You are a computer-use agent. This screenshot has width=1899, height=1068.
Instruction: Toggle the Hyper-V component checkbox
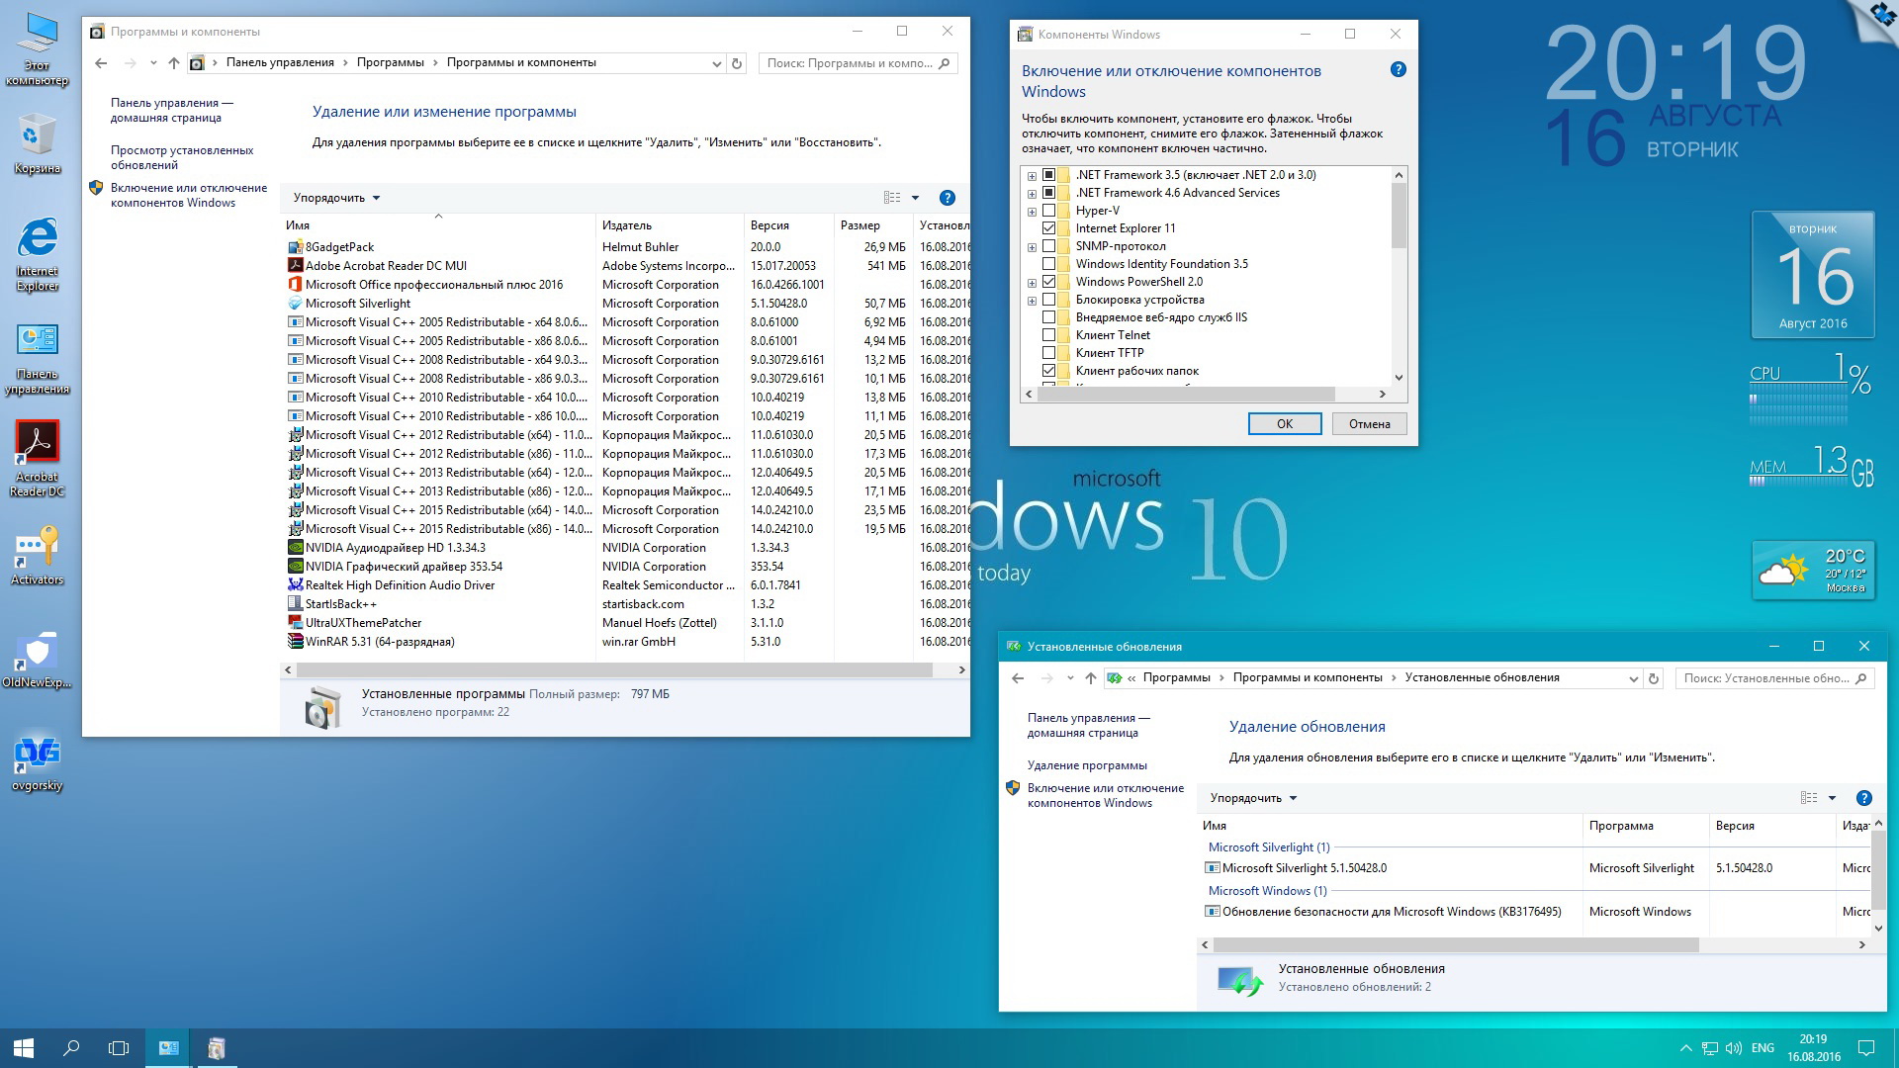[1049, 211]
